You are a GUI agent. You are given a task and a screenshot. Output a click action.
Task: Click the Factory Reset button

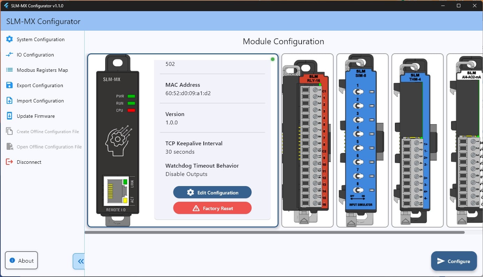pos(212,208)
